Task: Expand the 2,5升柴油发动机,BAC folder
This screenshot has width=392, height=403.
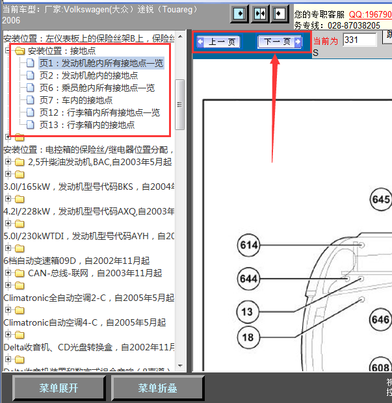Action: [8, 162]
